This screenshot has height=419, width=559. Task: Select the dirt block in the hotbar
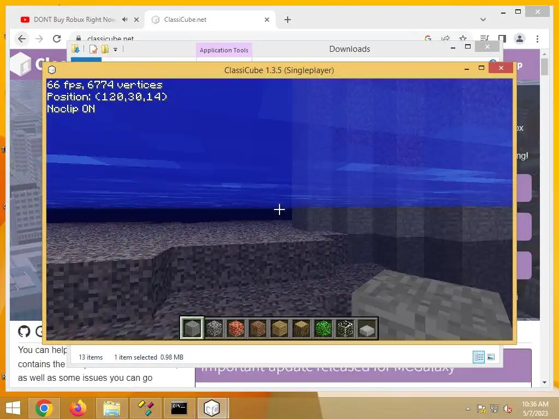[x=258, y=328]
